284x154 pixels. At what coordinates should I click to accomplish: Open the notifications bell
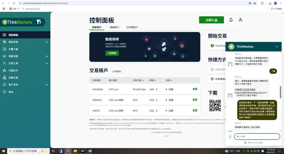[231, 20]
